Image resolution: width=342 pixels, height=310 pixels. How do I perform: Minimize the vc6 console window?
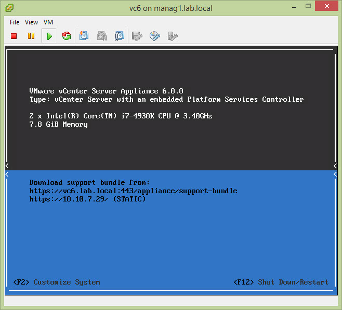(294, 7)
